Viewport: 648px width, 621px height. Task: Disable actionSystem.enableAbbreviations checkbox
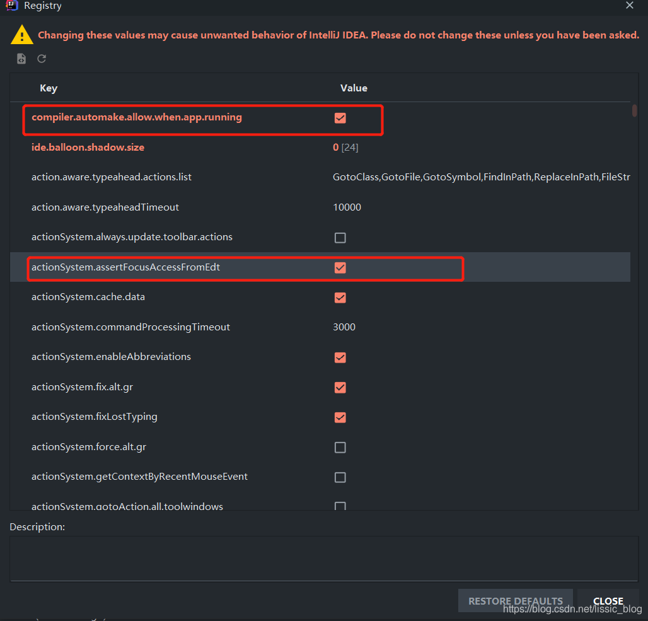(340, 357)
